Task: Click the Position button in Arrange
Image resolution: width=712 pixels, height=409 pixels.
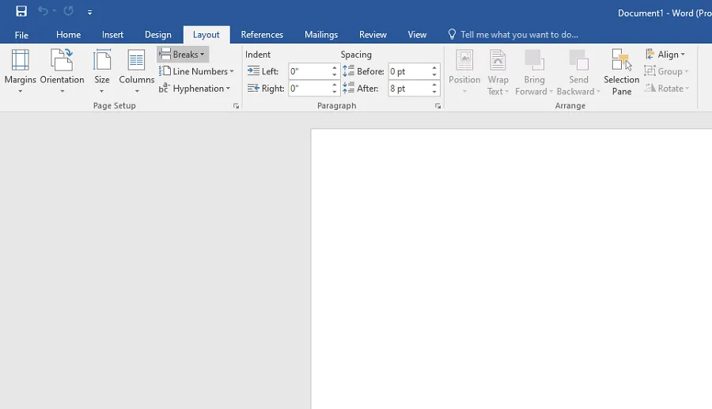Action: coord(464,72)
